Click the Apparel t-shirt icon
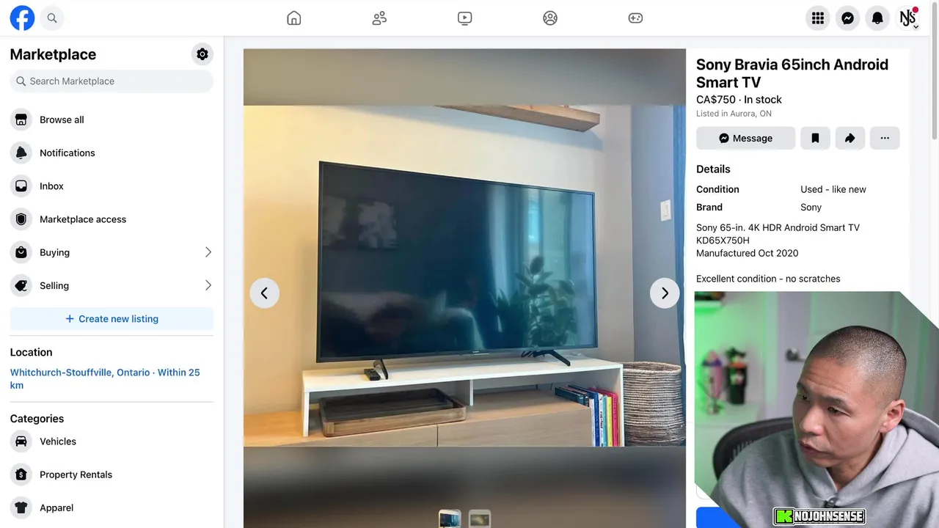 [x=21, y=507]
